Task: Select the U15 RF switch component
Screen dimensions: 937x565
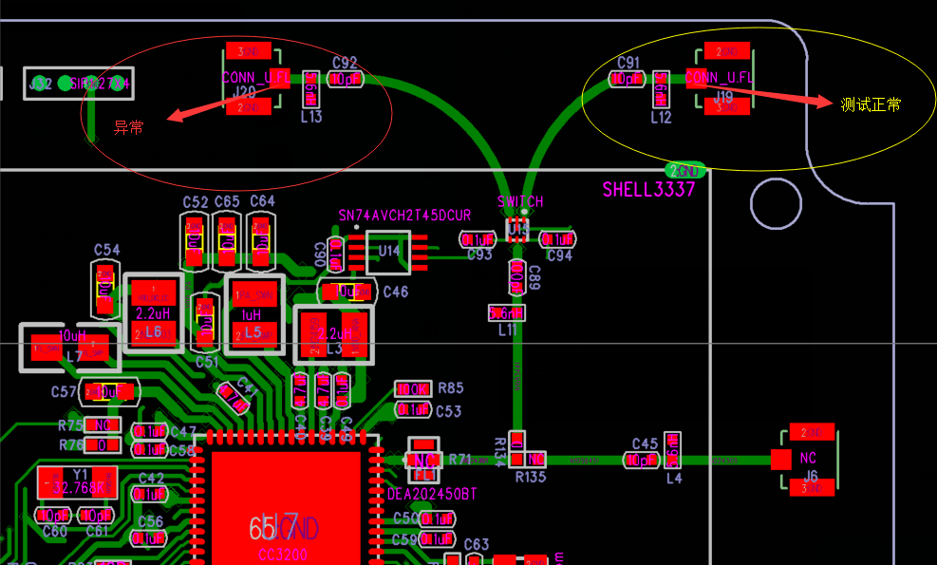Action: tap(517, 229)
